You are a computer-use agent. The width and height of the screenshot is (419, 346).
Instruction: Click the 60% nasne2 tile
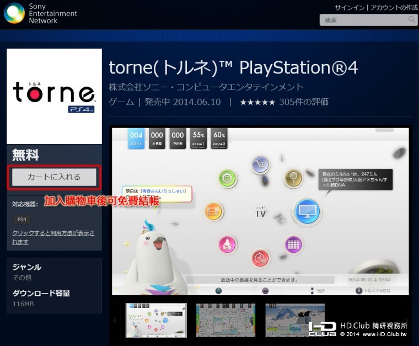click(x=219, y=139)
